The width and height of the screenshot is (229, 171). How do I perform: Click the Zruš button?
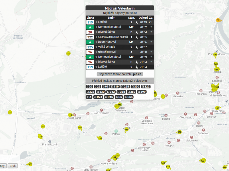13,166
